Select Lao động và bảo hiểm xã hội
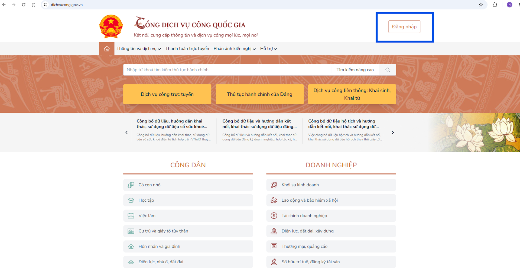Image resolution: width=520 pixels, height=269 pixels. click(331, 200)
